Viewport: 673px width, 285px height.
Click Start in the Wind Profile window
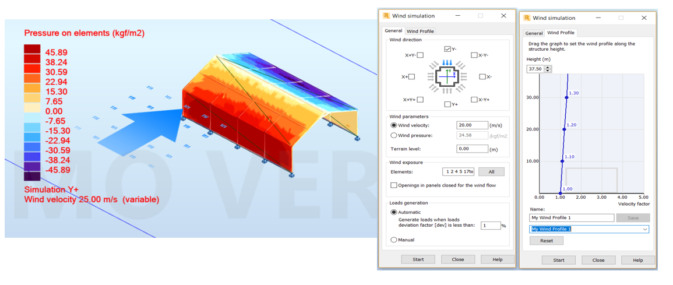[x=558, y=260]
